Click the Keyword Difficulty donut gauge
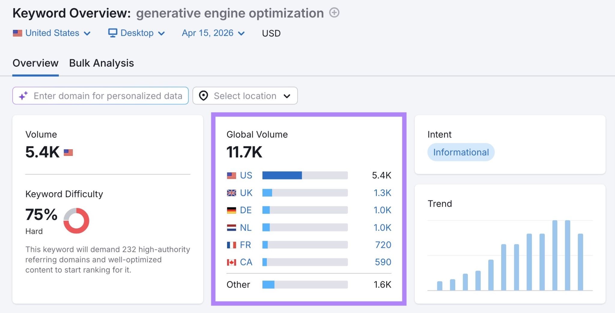The height and width of the screenshot is (313, 615). point(76,221)
